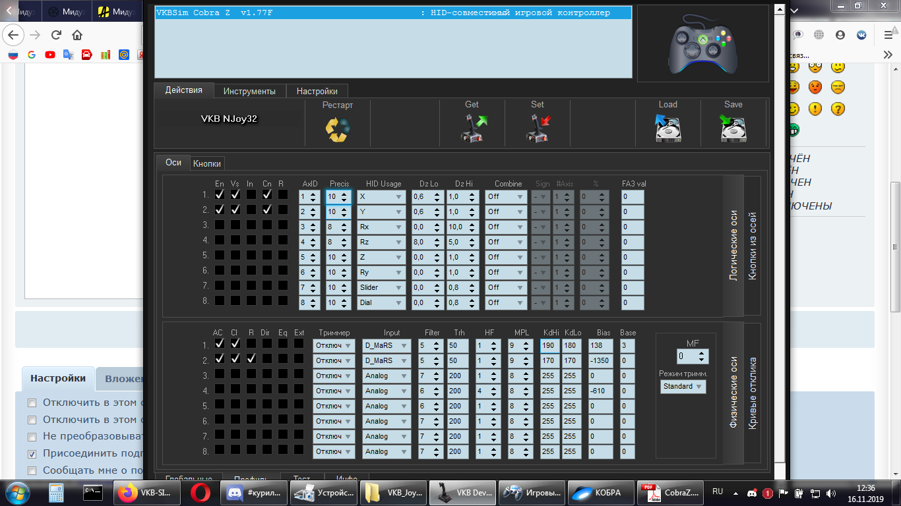Open the Mail.ru @ bookmark icon
This screenshot has width=901, height=506.
124,55
